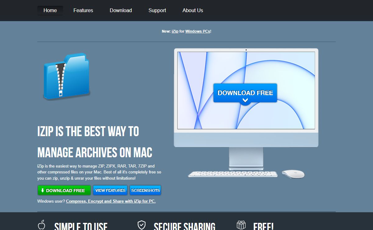The image size is (373, 230).
Task: Select About Us in the navigation
Action: [193, 10]
